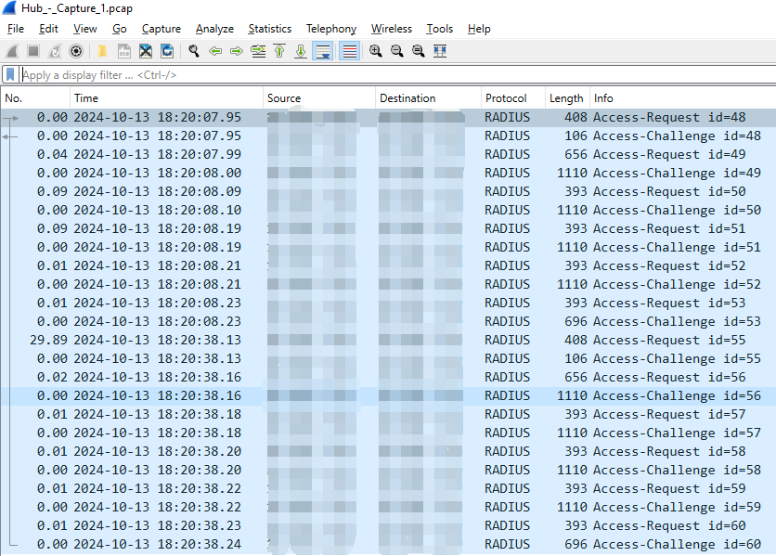Sort by the Length column header
Viewport: 776px width, 556px height.
click(x=566, y=98)
